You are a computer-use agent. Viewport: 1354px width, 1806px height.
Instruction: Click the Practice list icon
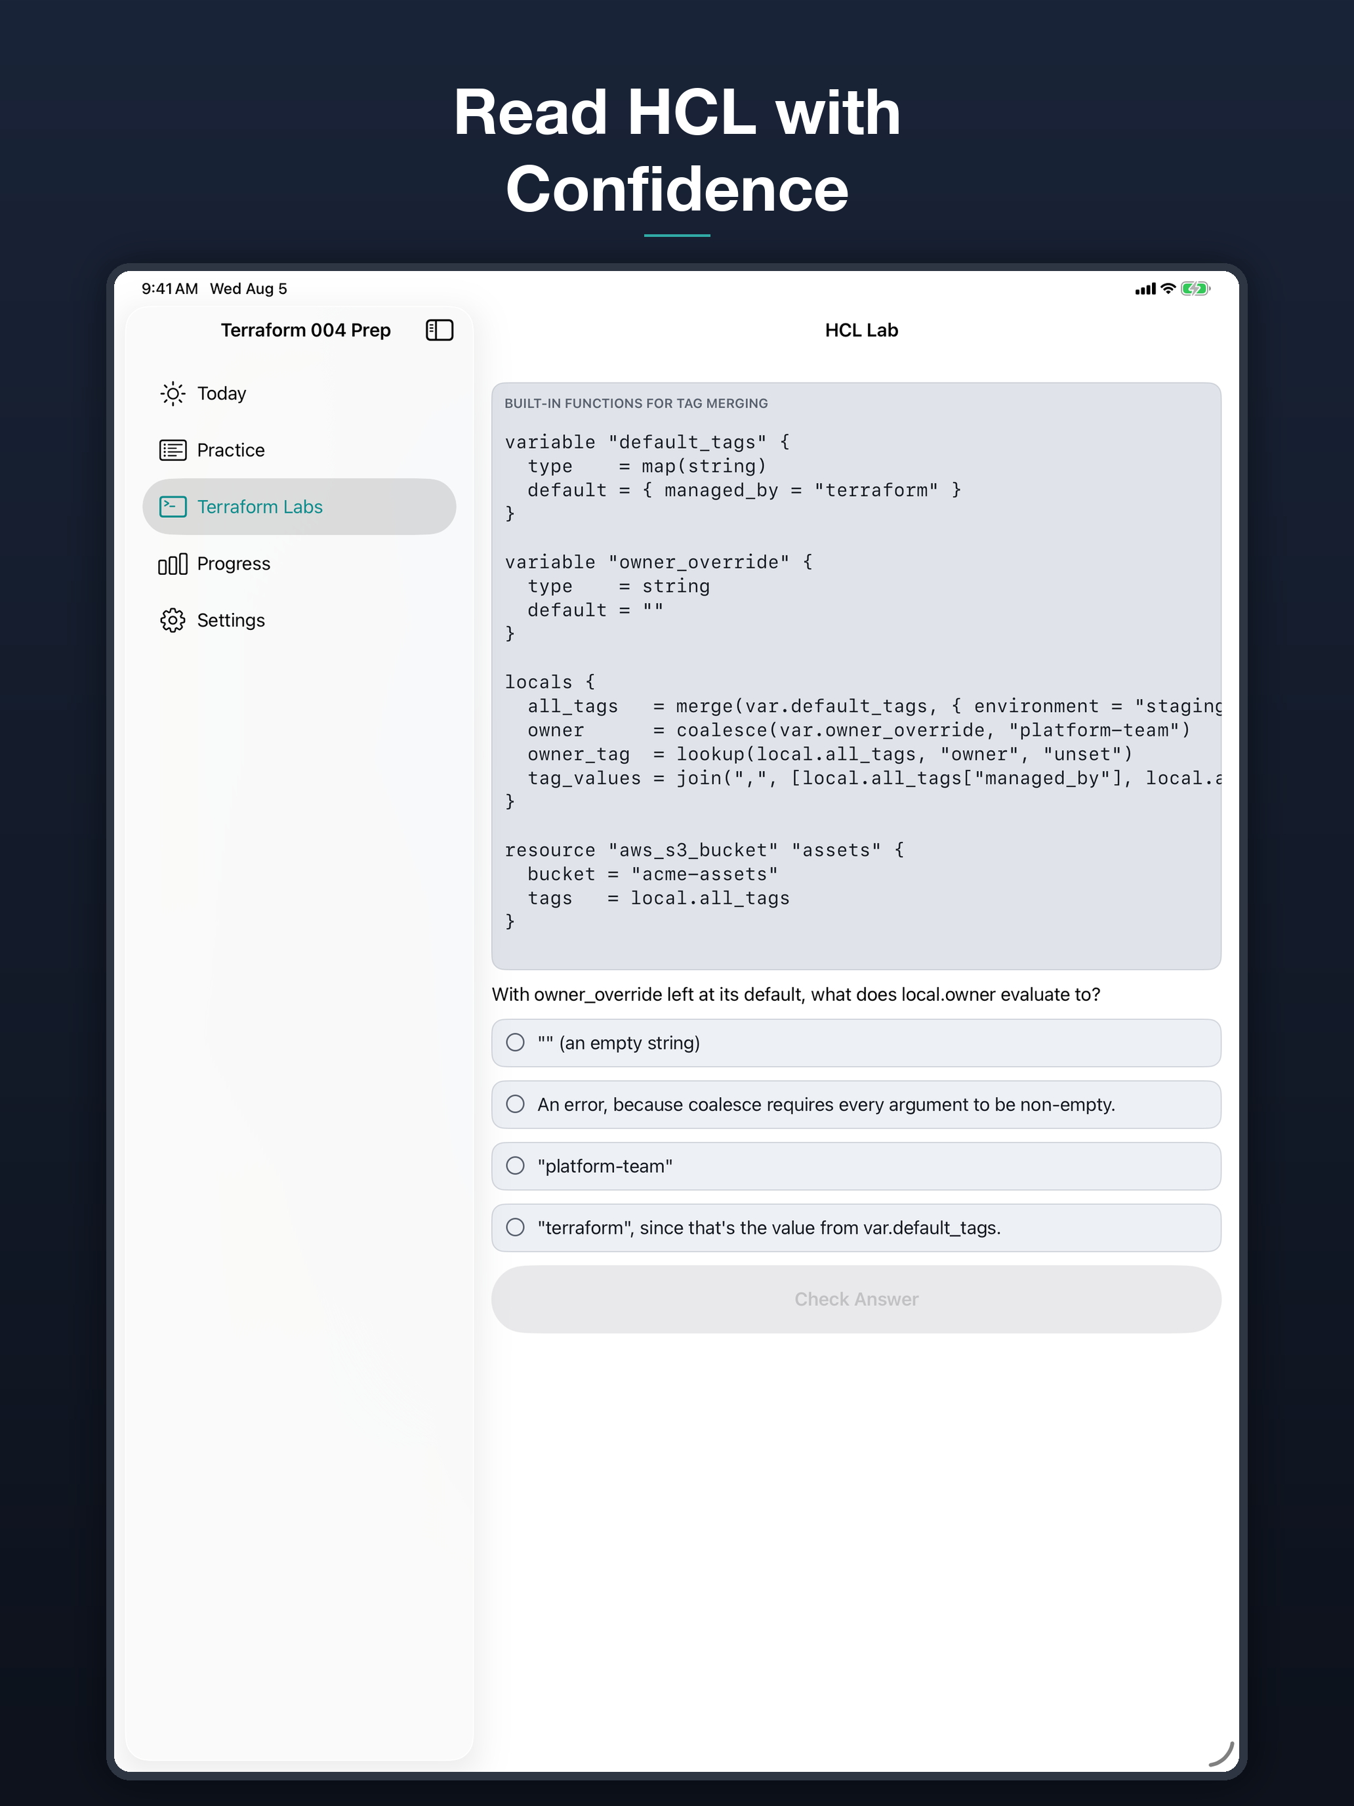click(173, 450)
